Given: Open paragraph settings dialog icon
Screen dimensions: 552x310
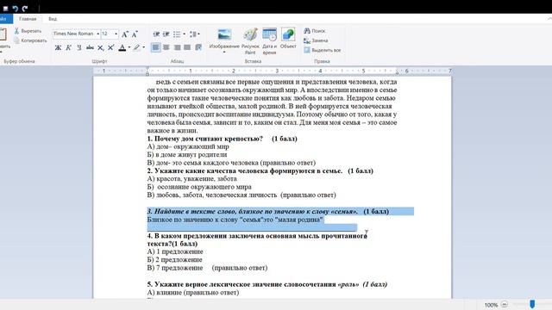Looking at the screenshot, I should coord(198,47).
